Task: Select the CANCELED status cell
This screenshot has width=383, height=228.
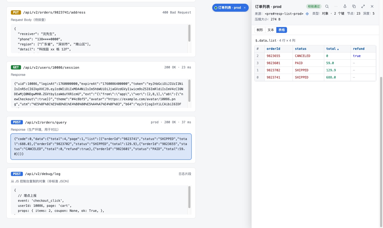Action: [x=308, y=56]
